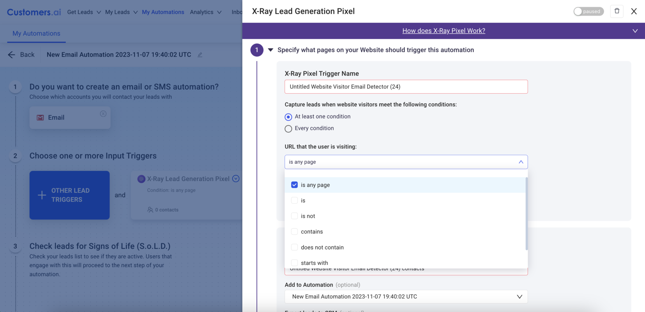Open 'How does X-Ray Pixel Work?' link

coord(444,31)
